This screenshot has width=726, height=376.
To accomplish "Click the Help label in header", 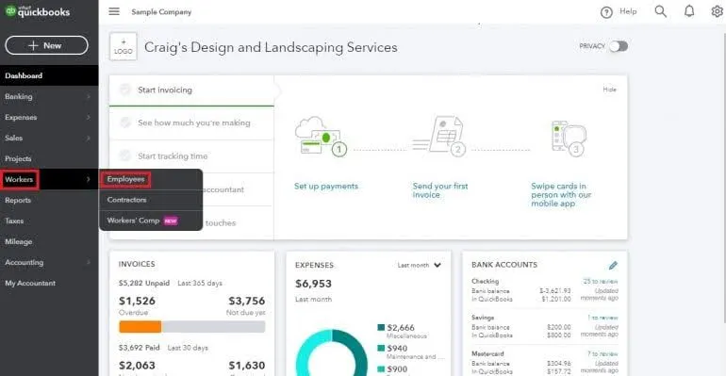I will 628,11.
